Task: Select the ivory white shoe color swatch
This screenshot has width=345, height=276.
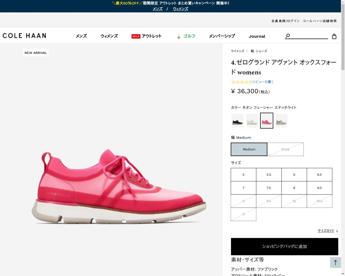Action: [252, 121]
